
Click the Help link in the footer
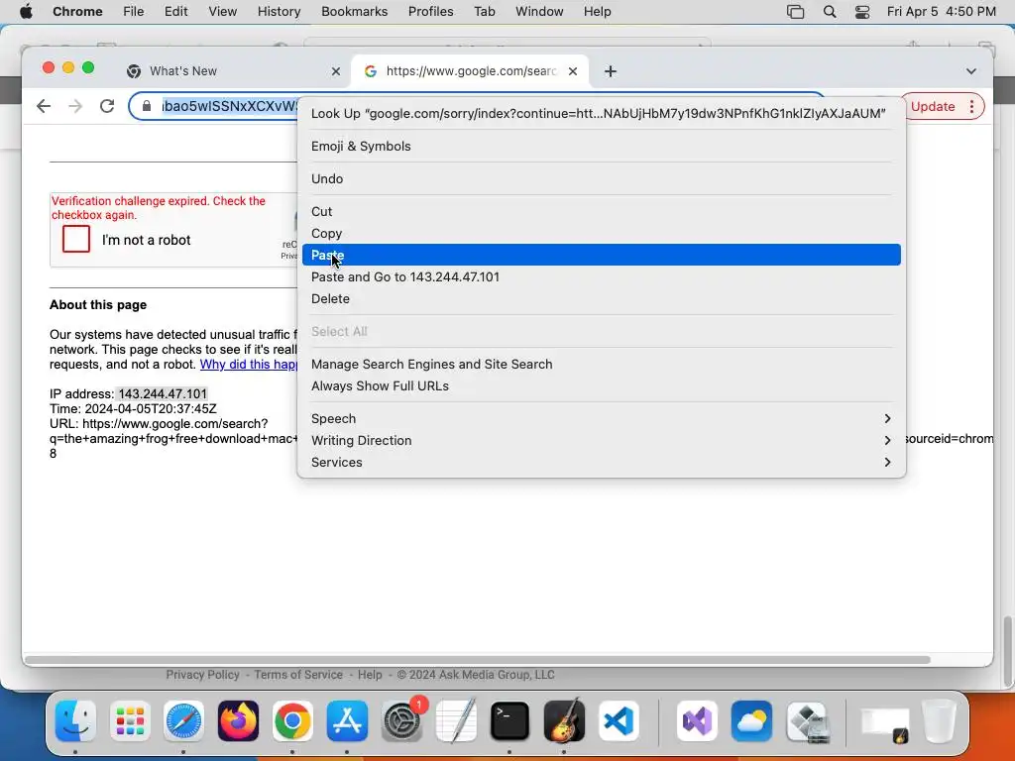click(x=370, y=674)
